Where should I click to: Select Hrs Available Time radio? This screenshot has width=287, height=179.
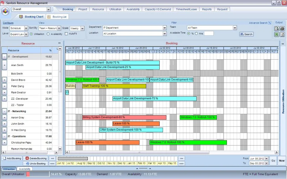(196, 33)
